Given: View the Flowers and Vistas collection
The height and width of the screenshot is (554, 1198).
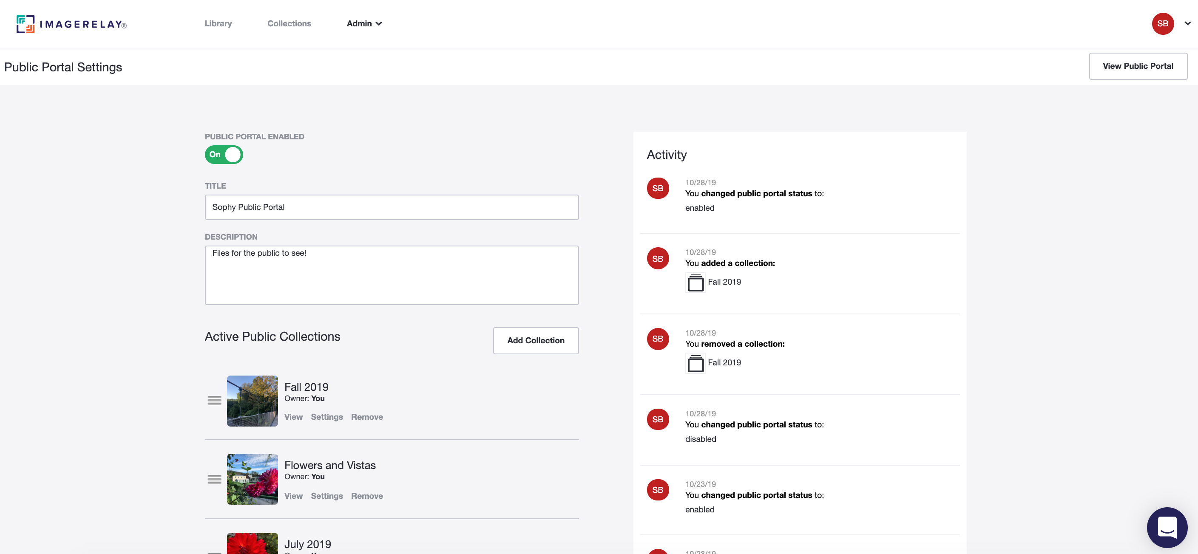Looking at the screenshot, I should (293, 496).
